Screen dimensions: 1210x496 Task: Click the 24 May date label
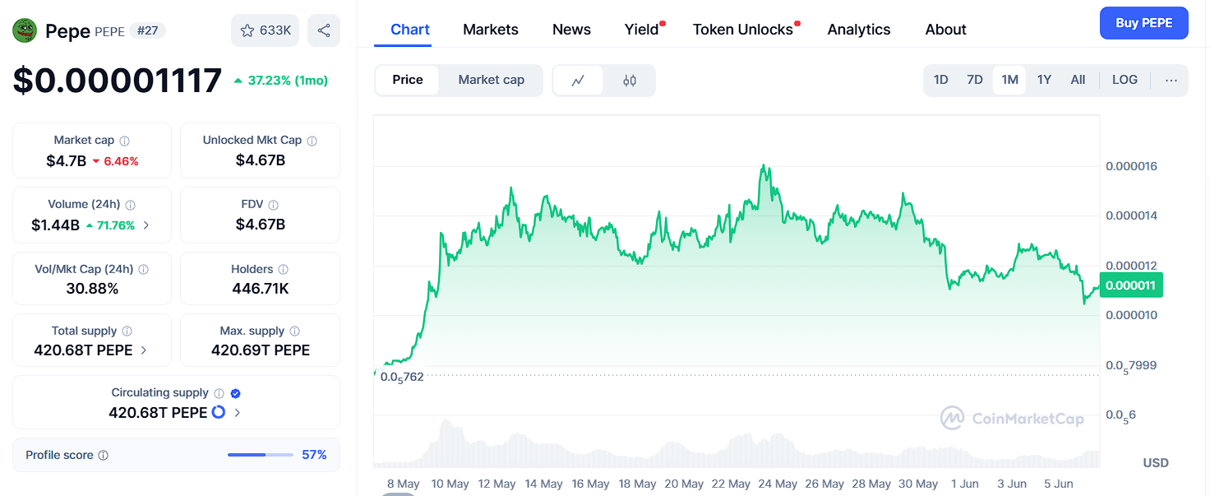(776, 484)
